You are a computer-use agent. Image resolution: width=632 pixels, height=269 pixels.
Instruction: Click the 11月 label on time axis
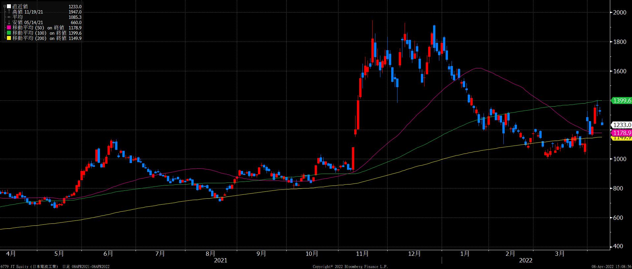click(362, 253)
